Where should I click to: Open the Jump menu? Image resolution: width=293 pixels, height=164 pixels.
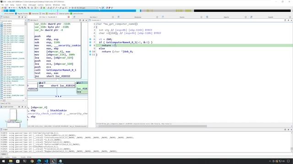click(x=12, y=5)
